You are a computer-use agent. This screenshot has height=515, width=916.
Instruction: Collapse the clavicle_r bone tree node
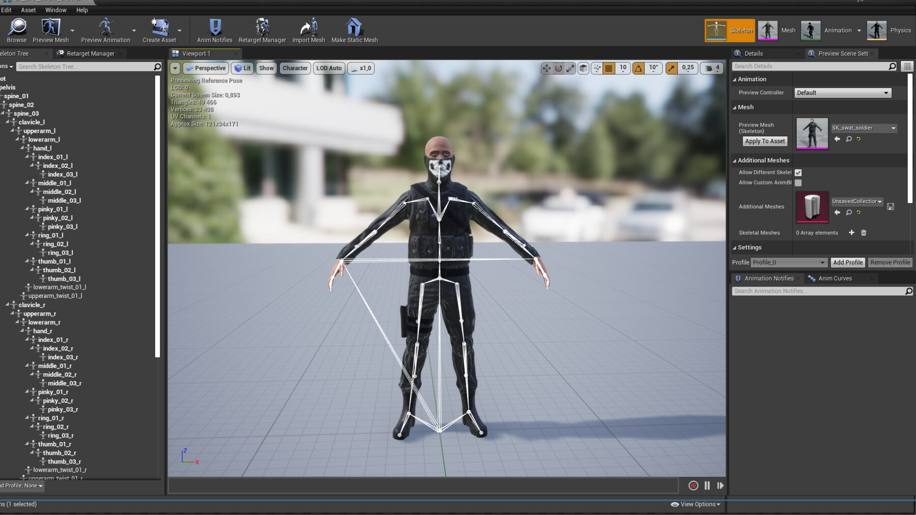pyautogui.click(x=8, y=305)
